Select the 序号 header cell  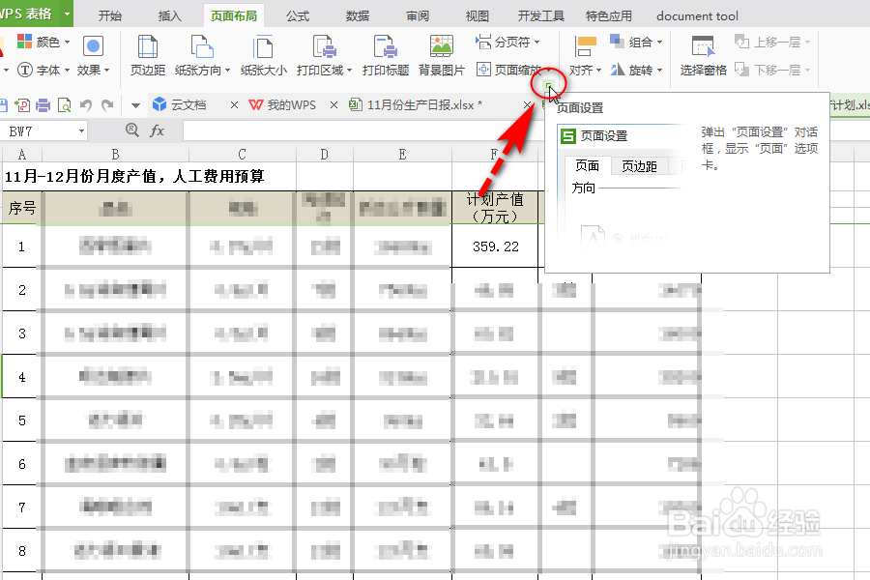pyautogui.click(x=21, y=208)
